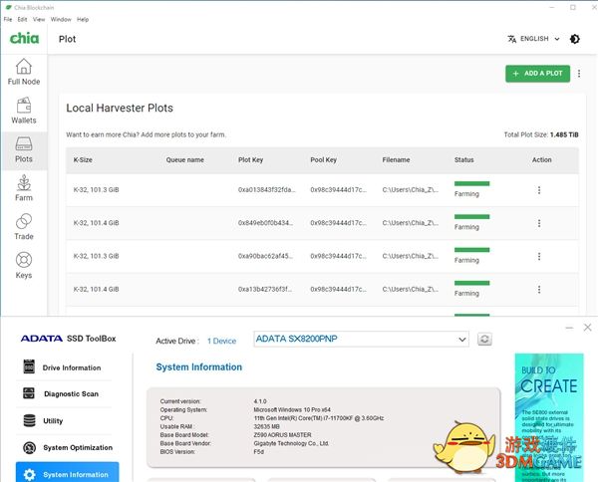Click the Pool Key column header

pos(323,160)
